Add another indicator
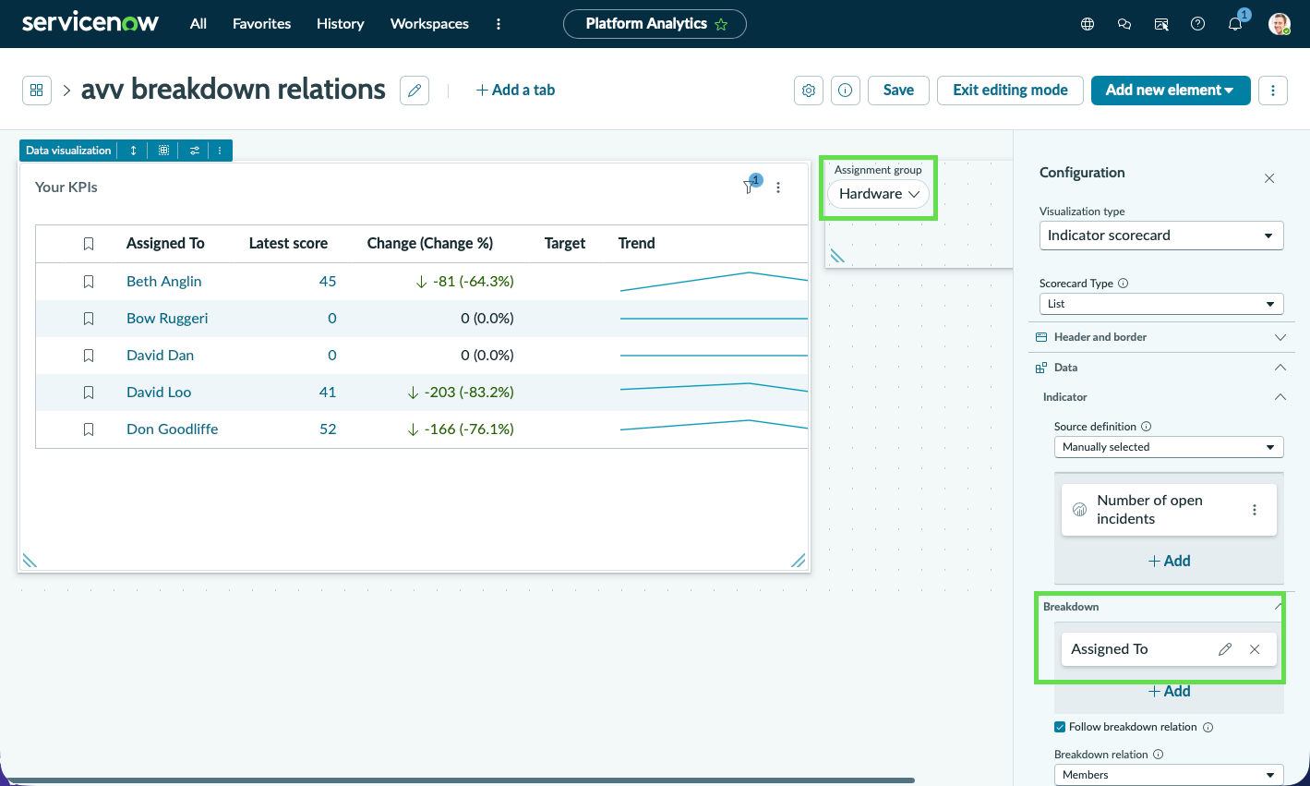The height and width of the screenshot is (786, 1310). tap(1169, 561)
